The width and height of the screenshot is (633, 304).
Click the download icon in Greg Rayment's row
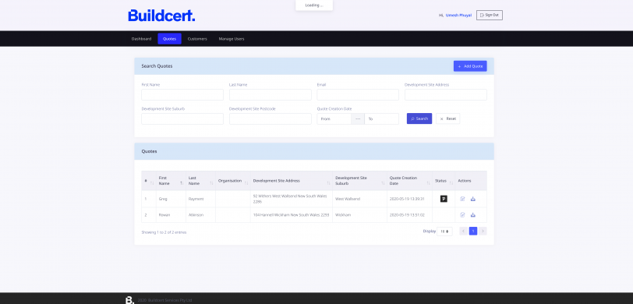click(x=472, y=199)
